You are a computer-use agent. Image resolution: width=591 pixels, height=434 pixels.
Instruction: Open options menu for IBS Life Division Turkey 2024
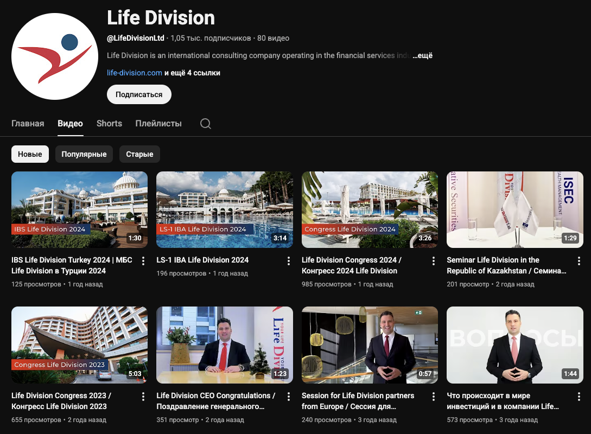coord(143,261)
